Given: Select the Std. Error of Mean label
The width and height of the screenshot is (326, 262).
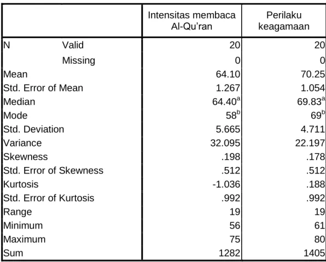Looking at the screenshot, I should point(43,88).
